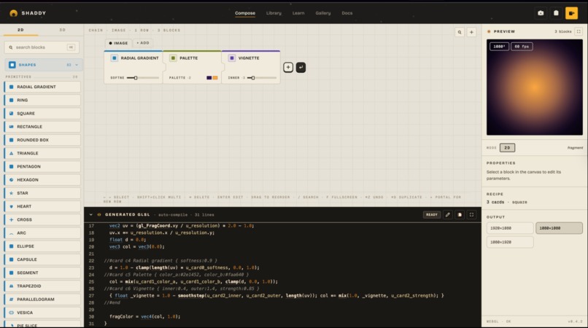The image size is (588, 328).
Task: Collapse the Generated GLSL panel
Action: [90, 215]
